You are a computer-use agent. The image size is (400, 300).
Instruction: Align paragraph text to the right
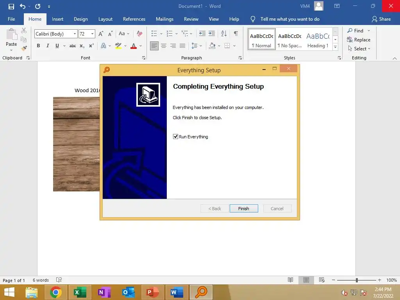[x=173, y=46]
